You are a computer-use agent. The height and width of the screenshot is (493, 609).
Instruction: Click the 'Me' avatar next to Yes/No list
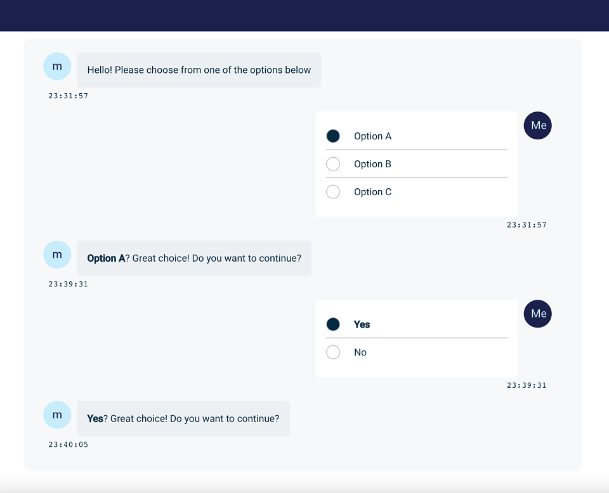tap(538, 314)
